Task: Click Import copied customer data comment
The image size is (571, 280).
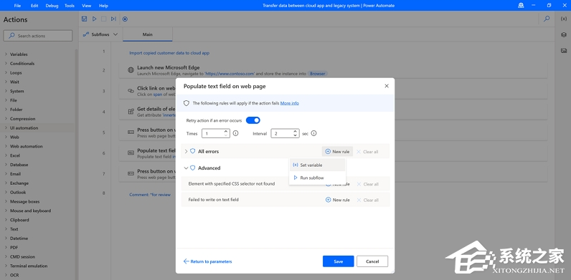Action: pos(169,53)
